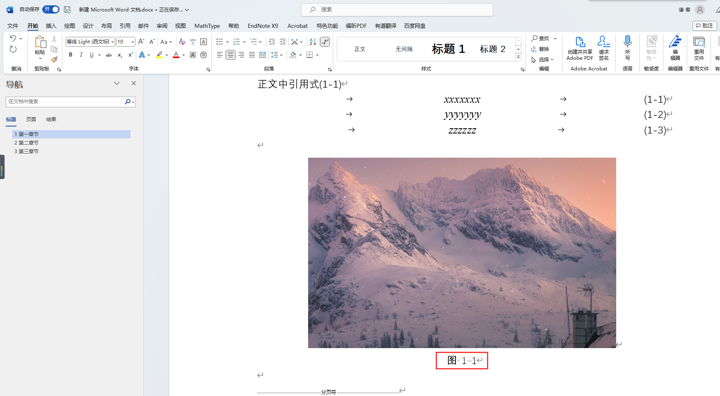Open the MathType ribbon tab

tap(207, 26)
